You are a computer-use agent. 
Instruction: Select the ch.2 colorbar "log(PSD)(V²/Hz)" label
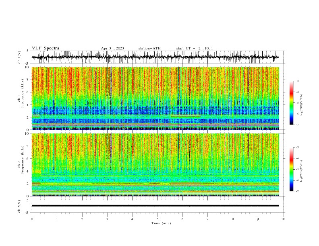click(302, 171)
